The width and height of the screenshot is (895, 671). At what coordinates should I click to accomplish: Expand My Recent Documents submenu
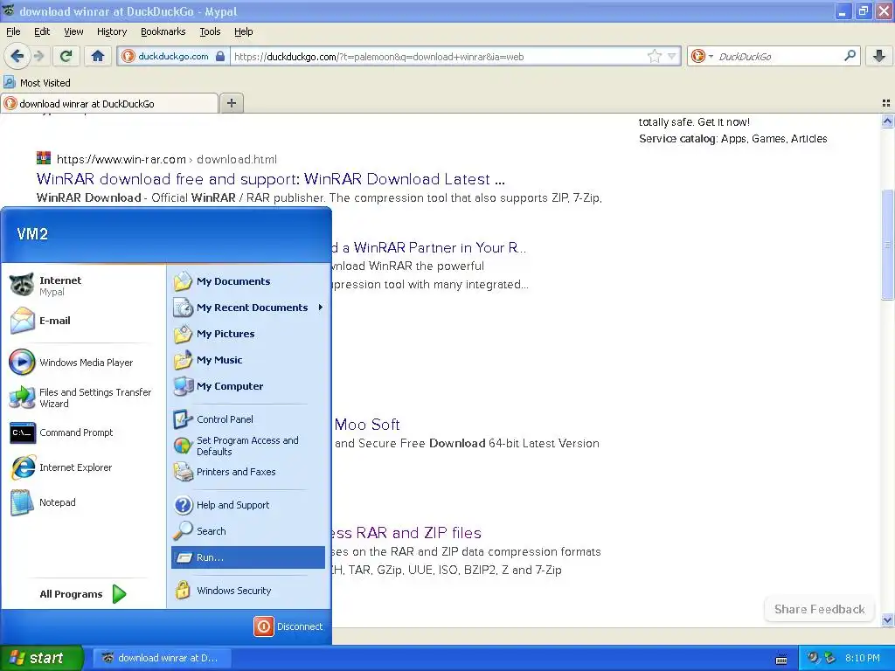pyautogui.click(x=248, y=308)
